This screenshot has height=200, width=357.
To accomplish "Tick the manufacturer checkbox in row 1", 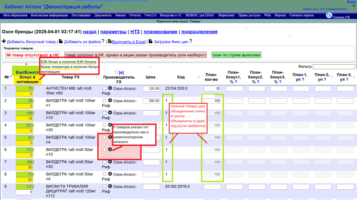I will (104, 88).
